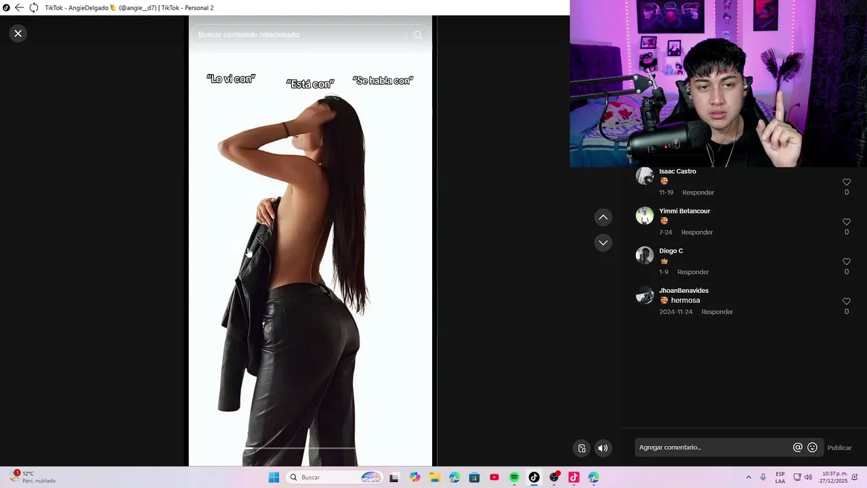Like JhoanBenavides's comment
Screen dimensions: 867x488
point(847,302)
